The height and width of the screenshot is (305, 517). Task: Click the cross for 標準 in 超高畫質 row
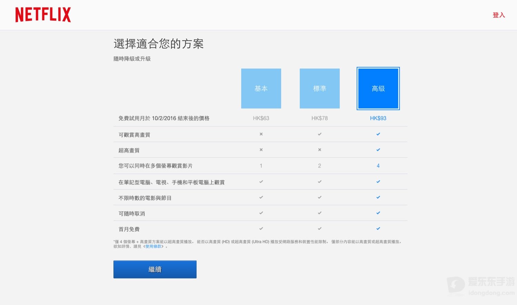(320, 150)
